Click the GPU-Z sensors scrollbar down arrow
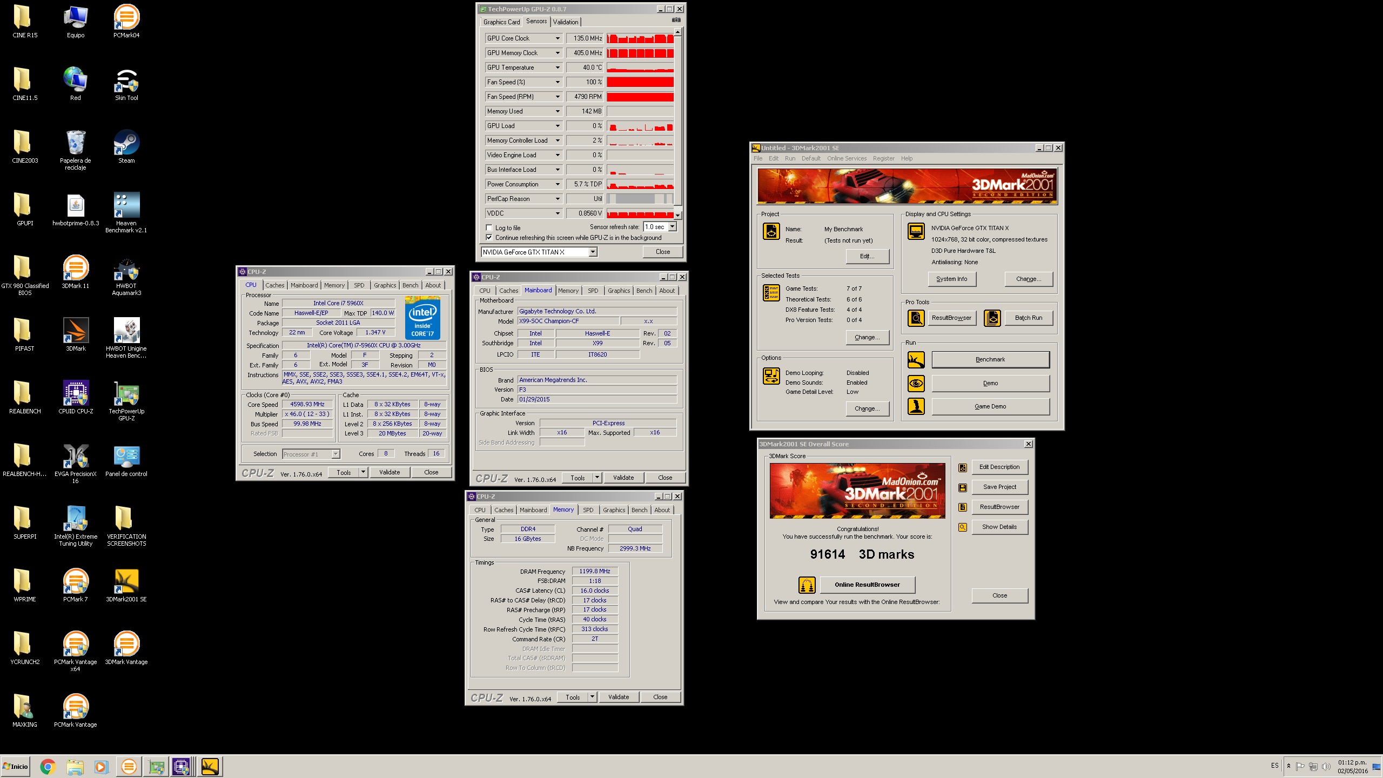1383x778 pixels. (x=677, y=215)
